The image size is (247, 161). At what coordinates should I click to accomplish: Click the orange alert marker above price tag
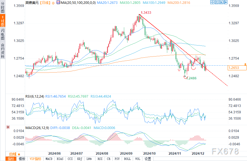tap(245, 64)
